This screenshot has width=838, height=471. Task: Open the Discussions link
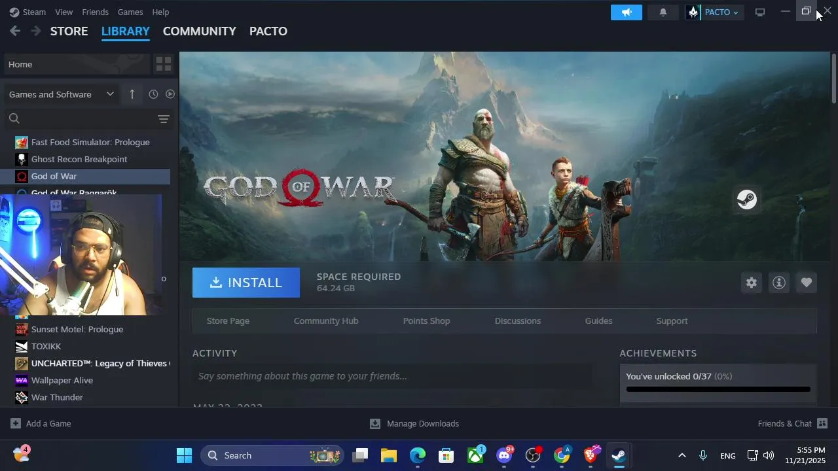pos(518,321)
